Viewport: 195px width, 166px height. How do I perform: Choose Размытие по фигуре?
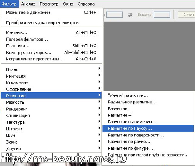tap(148, 148)
